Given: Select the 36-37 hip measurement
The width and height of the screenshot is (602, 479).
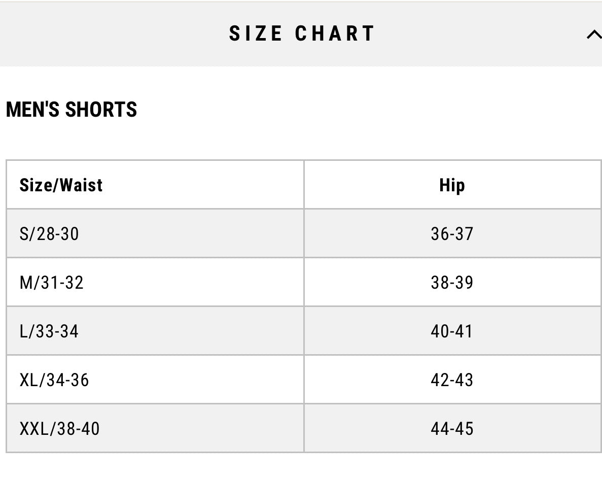Looking at the screenshot, I should (x=451, y=234).
